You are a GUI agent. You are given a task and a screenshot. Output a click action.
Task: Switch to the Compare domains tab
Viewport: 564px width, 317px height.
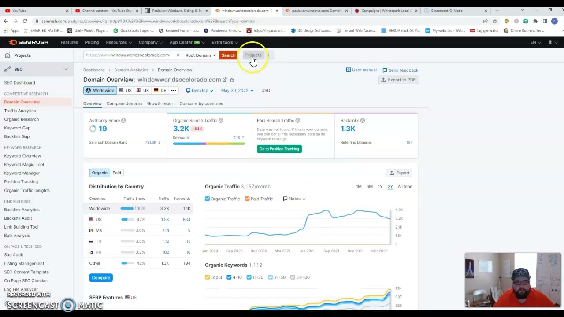pos(124,103)
